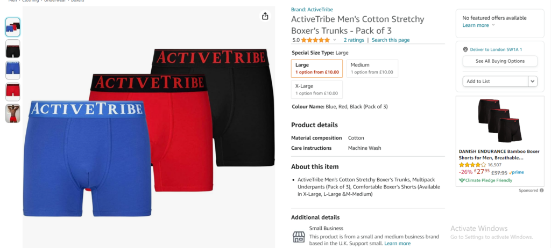
Task: Select the Large size option
Action: click(316, 68)
